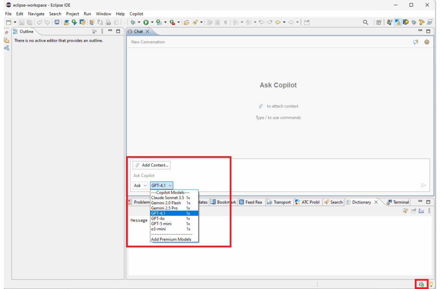Open the Copilot menu in menu bar
Screen dimensions: 440x289
[136, 14]
